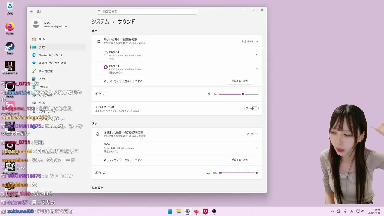Open the DREAD FLATS desktop shortcut
Screen dimensions: 384x216
coord(10,68)
